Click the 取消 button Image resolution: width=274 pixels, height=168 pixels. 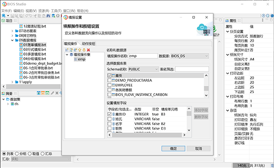(199, 148)
